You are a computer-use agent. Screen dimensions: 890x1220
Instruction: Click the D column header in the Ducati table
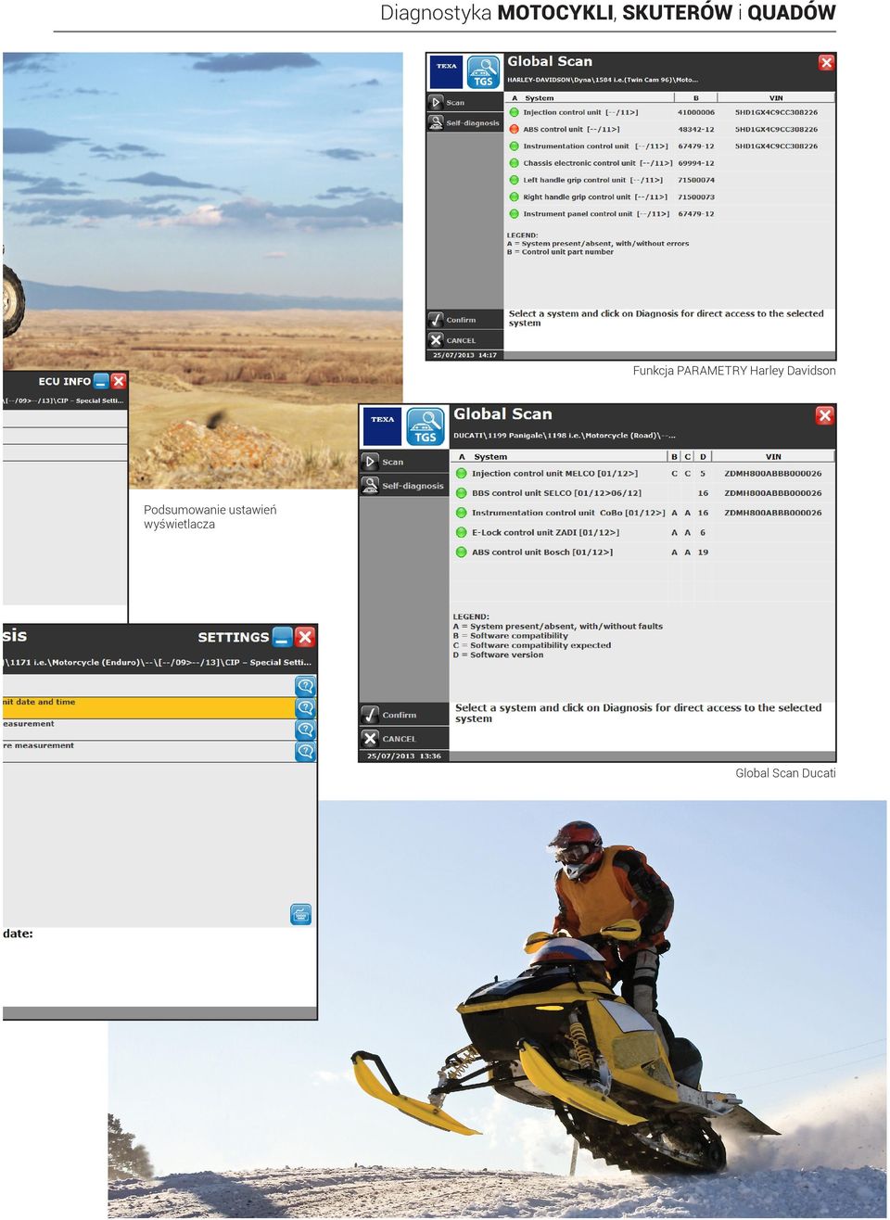703,456
